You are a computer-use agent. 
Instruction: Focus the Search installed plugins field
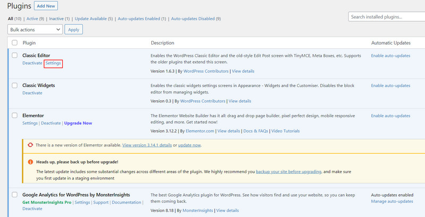[x=386, y=17]
